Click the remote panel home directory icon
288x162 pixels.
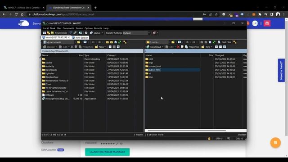[210, 42]
